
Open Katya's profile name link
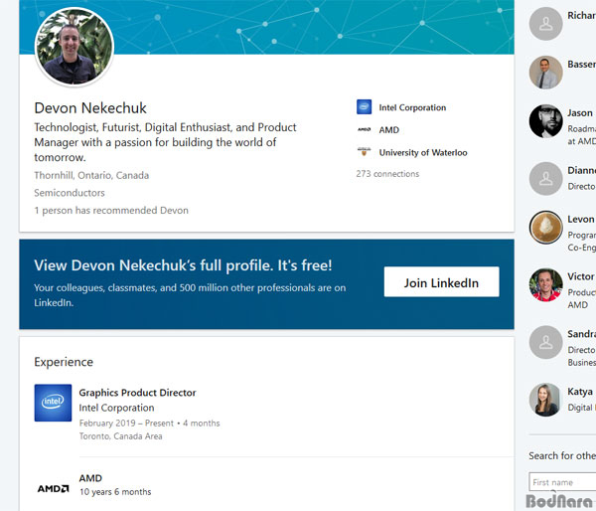pos(581,392)
